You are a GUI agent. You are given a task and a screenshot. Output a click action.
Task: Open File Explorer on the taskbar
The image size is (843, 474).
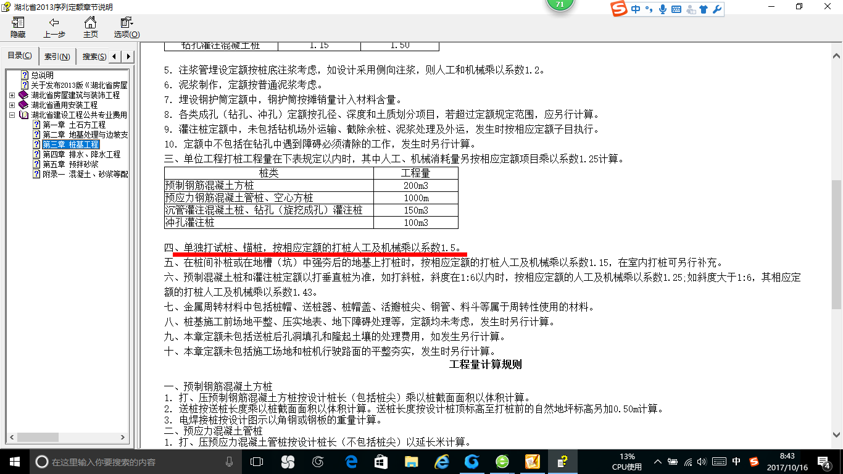[x=411, y=462]
